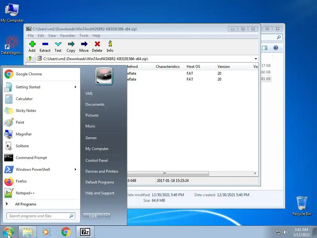
Task: Expand Windows PowerShell submenu arrow
Action: [x=76, y=170]
